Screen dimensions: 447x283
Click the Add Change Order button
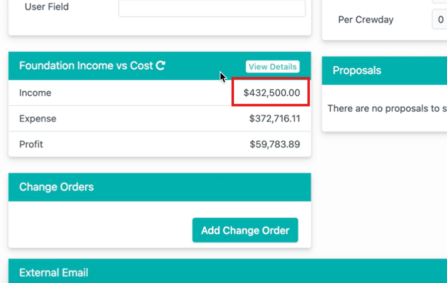pyautogui.click(x=245, y=230)
